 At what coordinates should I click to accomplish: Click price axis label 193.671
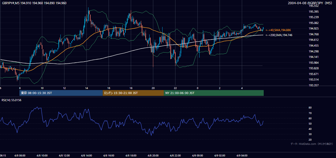coord(314,74)
